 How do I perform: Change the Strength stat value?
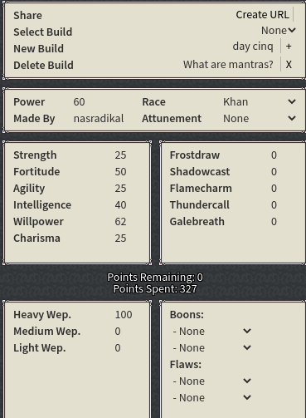click(126, 155)
